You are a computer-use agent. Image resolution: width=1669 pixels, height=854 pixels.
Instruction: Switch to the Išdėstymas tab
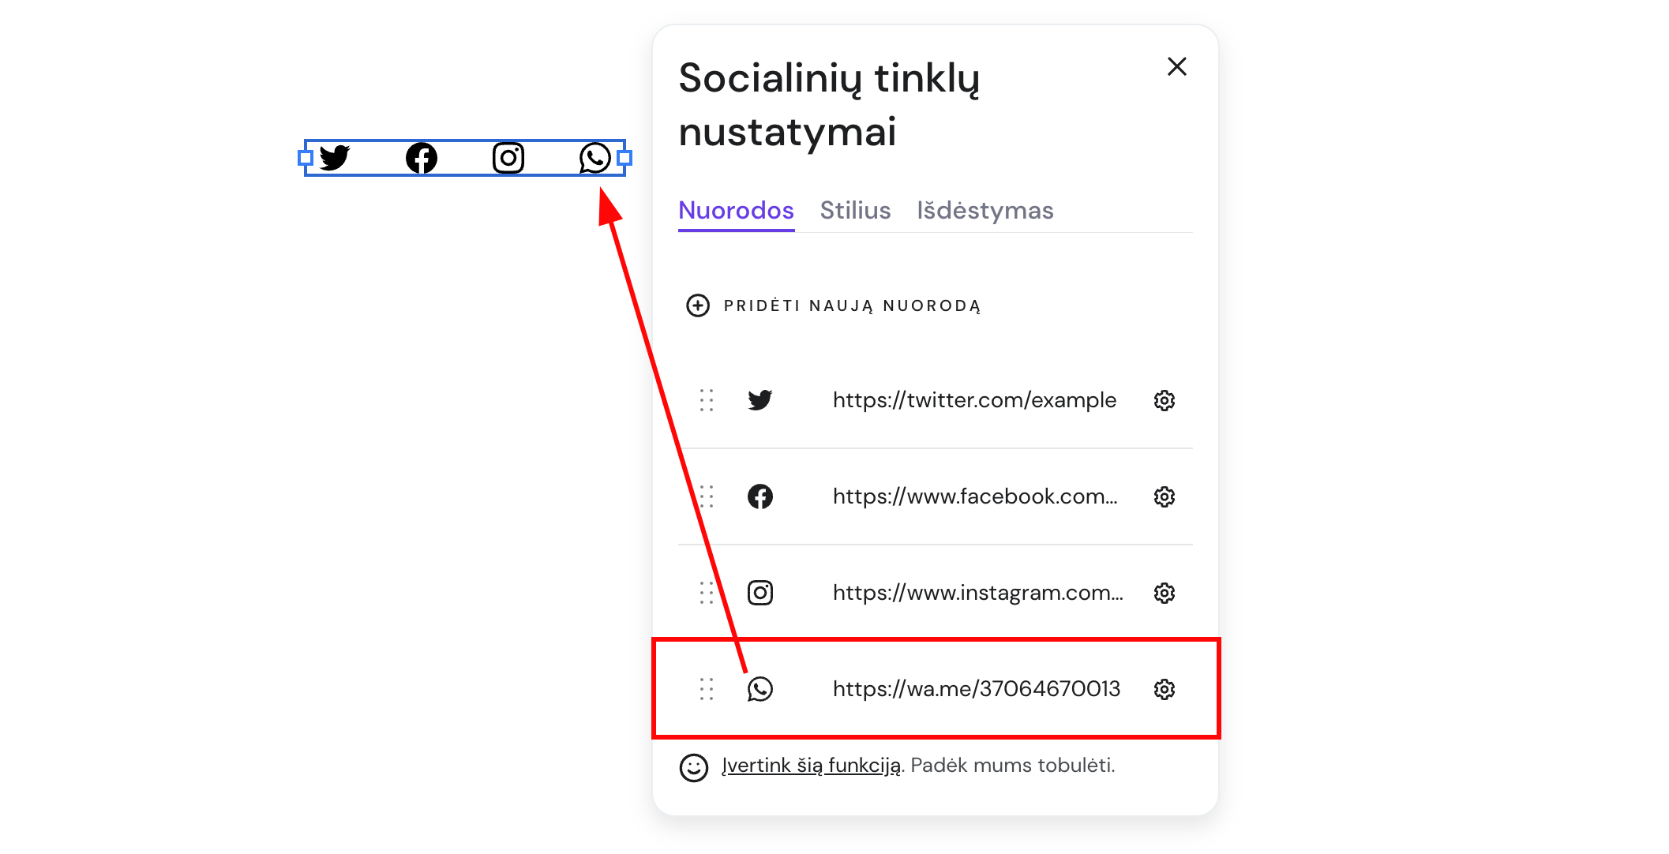985,211
